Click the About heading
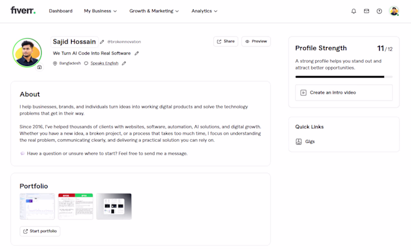 [x=30, y=94]
